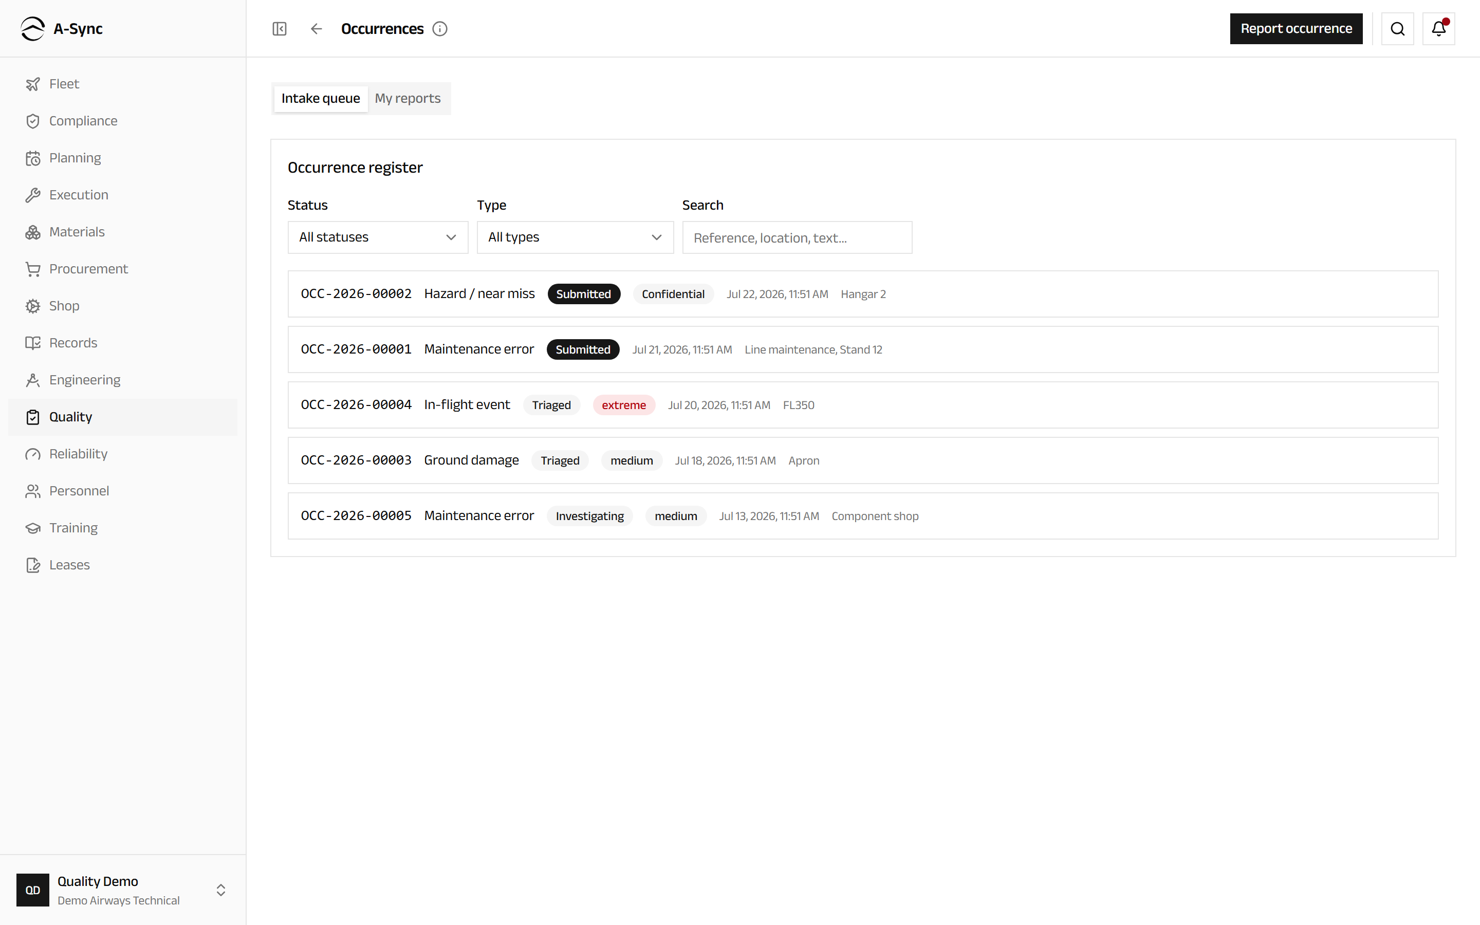1480x925 pixels.
Task: Focus the Reference, location, text search field
Action: coord(797,237)
